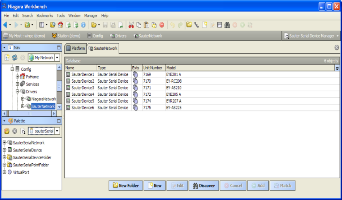Viewport: 342px width, 200px height.
Task: Click the table options icon right of Model
Action: click(x=337, y=68)
